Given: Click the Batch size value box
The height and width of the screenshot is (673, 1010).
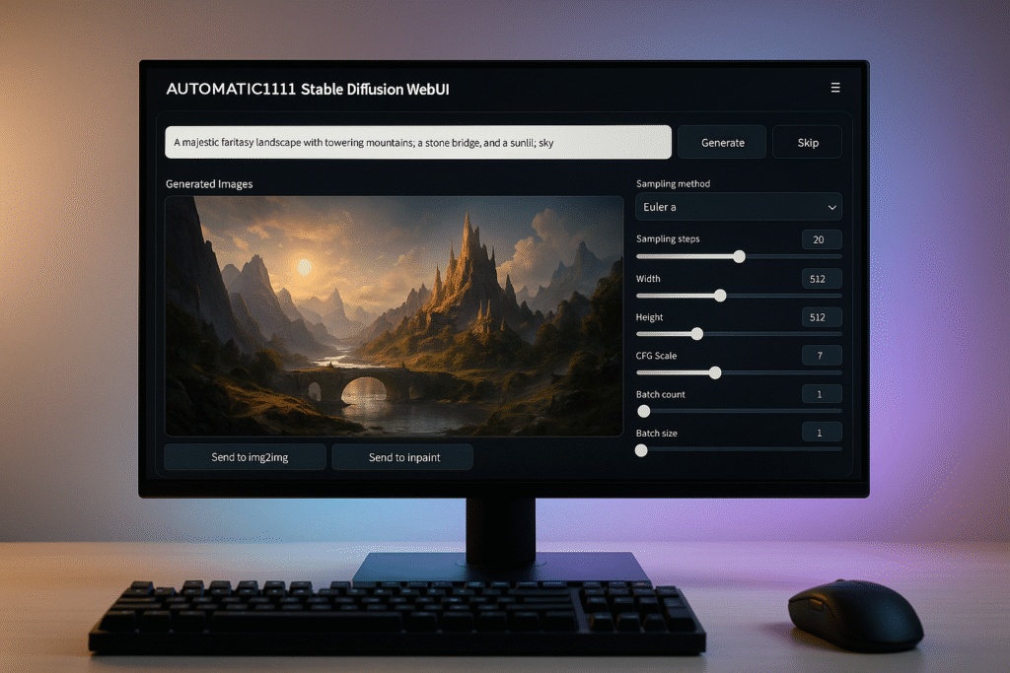Looking at the screenshot, I should pos(822,433).
